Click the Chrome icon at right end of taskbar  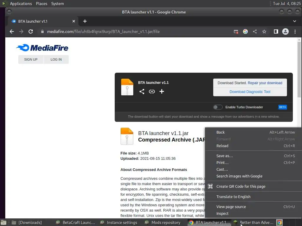[x=280, y=222]
